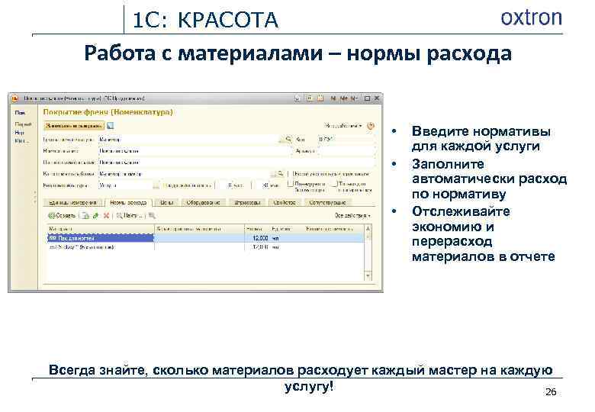Toggle the checkbox right of the category field

click(289, 174)
